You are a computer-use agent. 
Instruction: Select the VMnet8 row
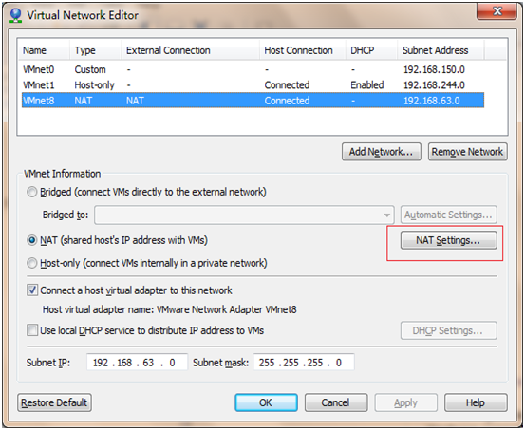[253, 101]
